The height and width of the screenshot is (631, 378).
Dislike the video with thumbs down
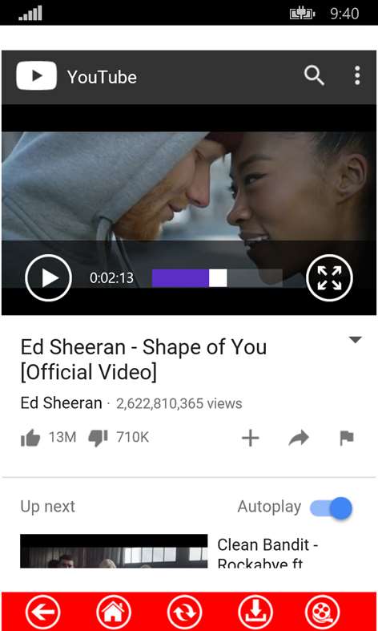99,438
